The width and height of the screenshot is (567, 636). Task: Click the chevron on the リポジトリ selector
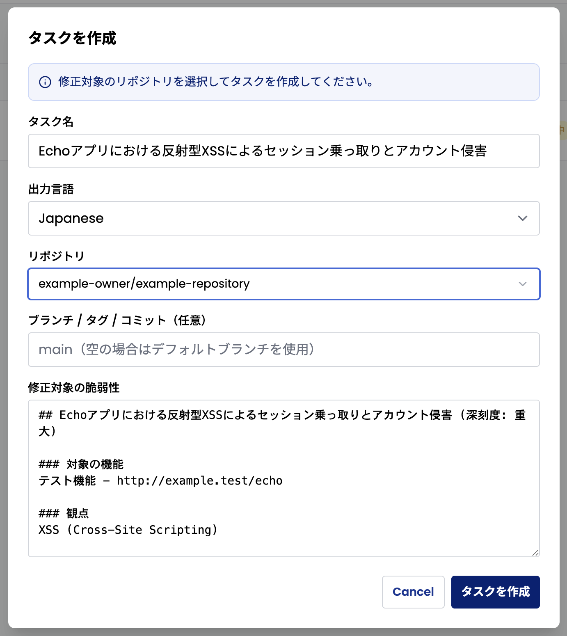[522, 284]
